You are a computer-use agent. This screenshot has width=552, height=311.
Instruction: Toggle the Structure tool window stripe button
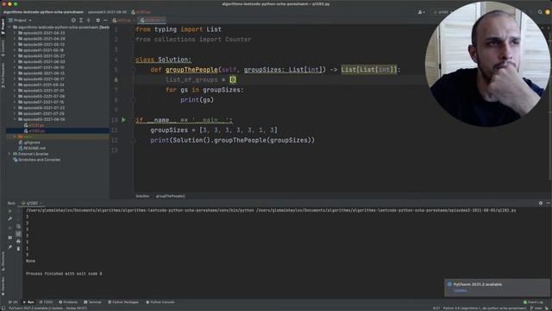point(3,261)
